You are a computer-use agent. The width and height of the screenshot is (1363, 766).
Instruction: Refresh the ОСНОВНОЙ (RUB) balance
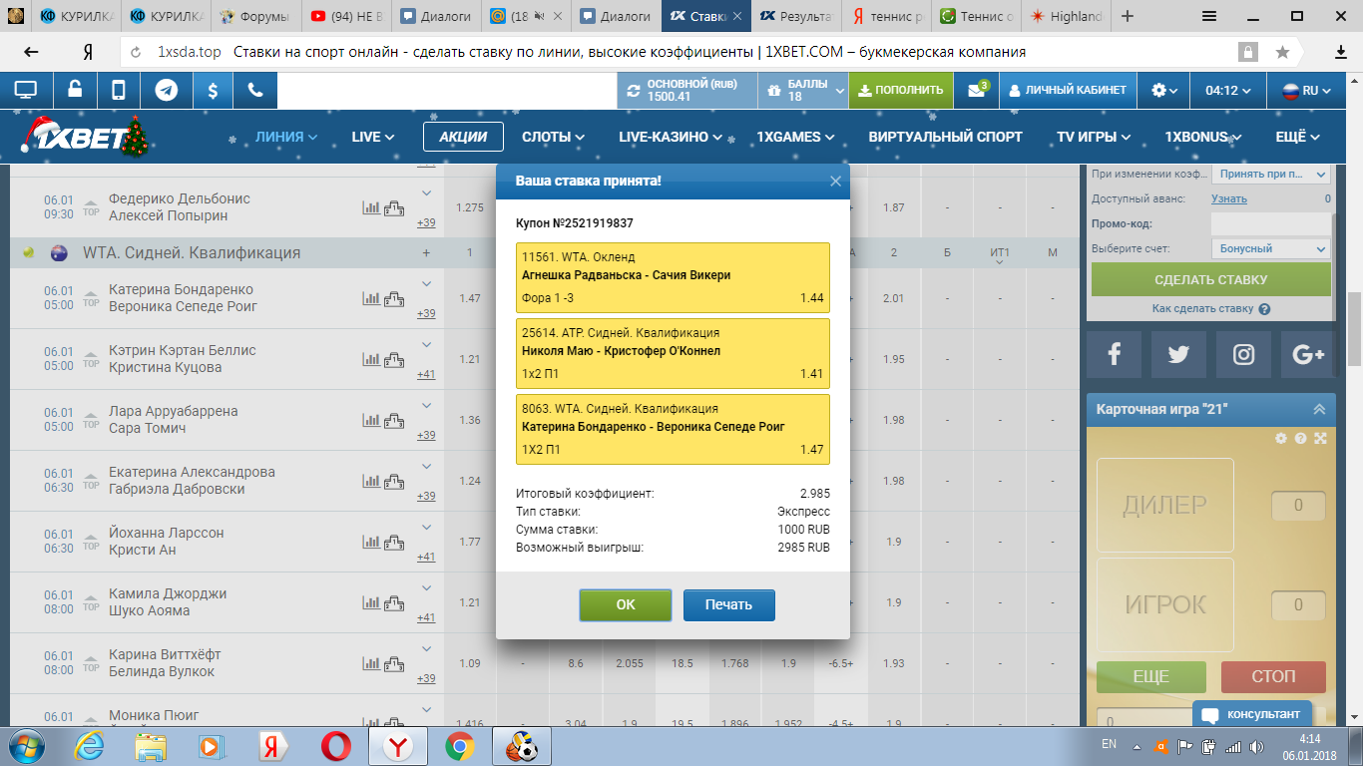coord(633,91)
